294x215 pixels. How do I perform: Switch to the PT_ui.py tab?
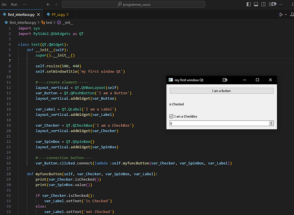click(60, 14)
